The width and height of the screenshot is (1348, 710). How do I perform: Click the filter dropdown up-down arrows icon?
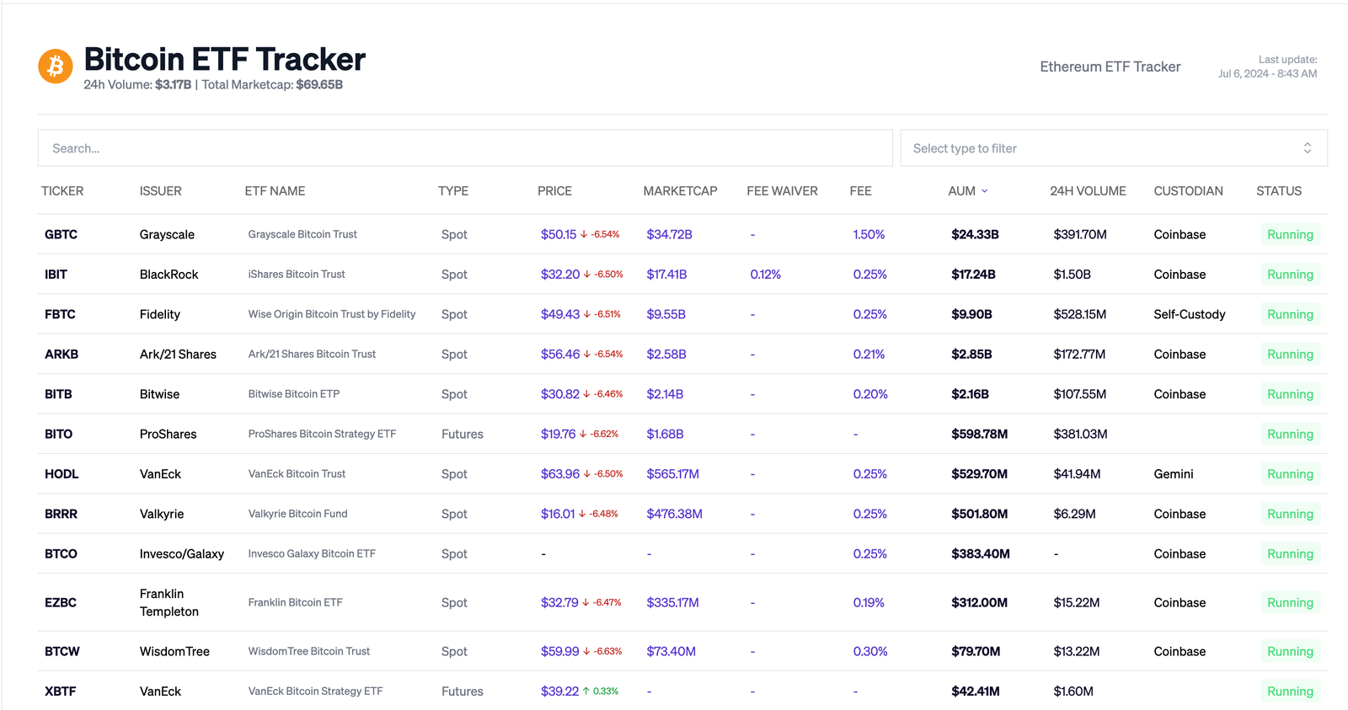(x=1307, y=148)
